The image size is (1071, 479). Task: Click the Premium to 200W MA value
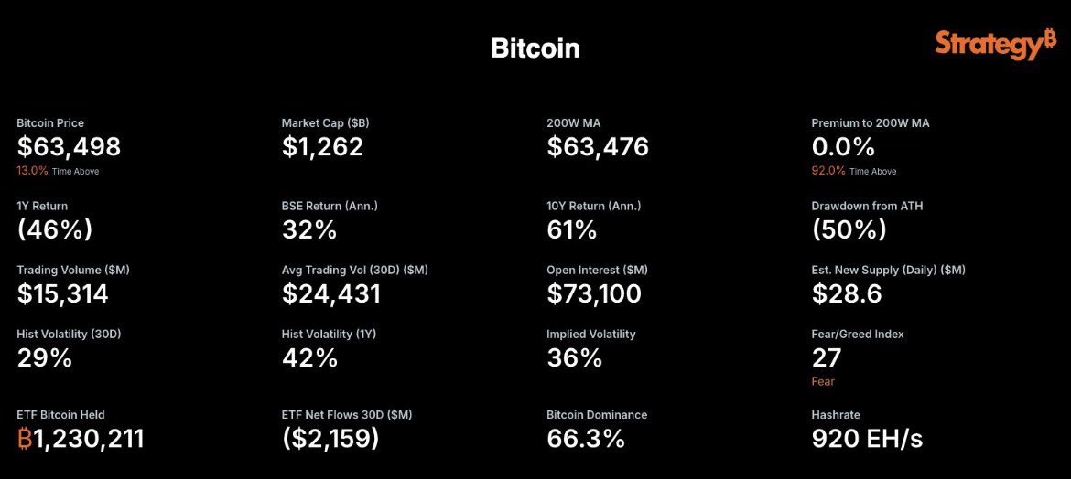(843, 146)
